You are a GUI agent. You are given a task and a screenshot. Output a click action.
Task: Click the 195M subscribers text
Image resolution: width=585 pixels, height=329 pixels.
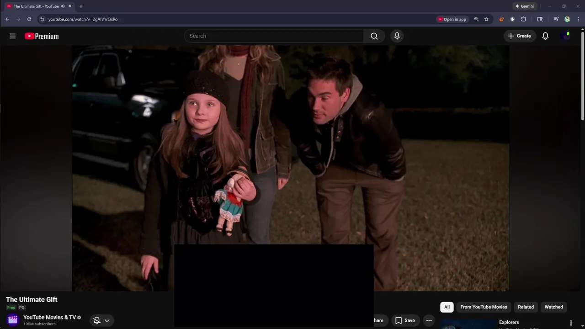tap(39, 324)
